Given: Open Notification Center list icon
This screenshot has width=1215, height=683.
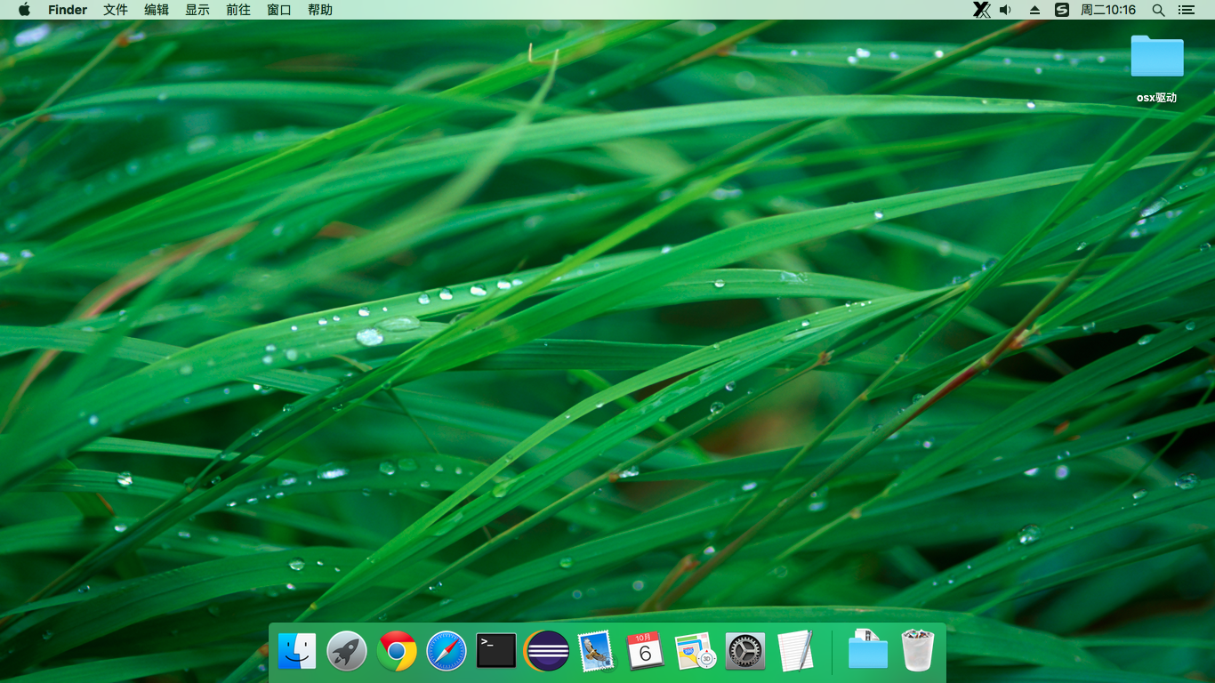Looking at the screenshot, I should 1187,10.
